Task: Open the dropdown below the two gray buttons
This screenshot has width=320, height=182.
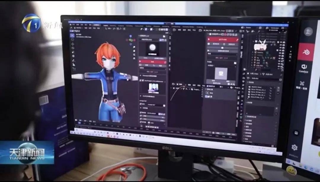Action: (x=152, y=68)
